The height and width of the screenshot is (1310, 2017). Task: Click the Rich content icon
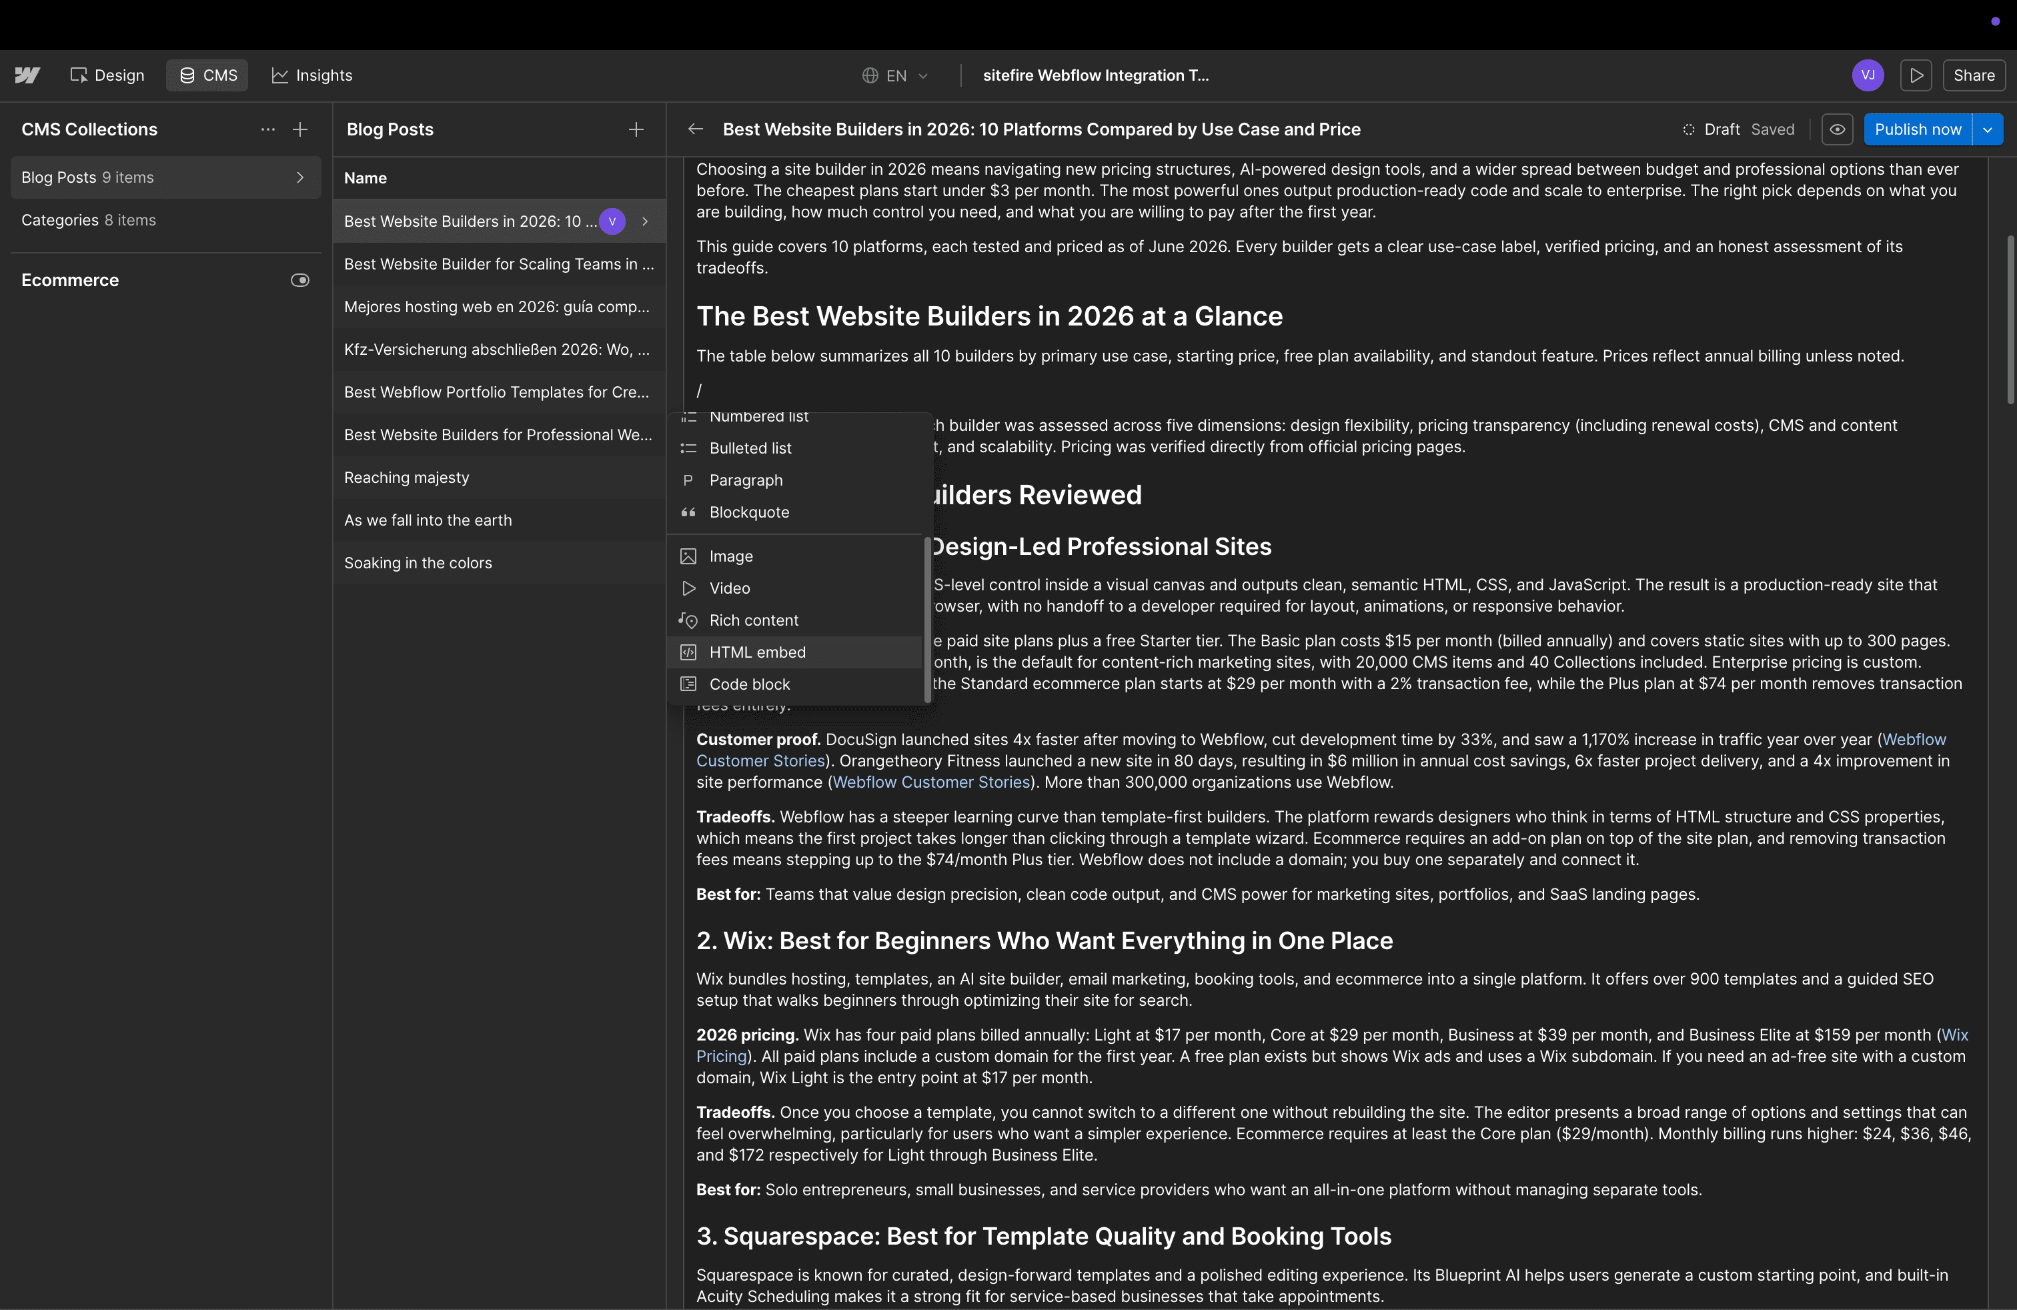pos(688,620)
